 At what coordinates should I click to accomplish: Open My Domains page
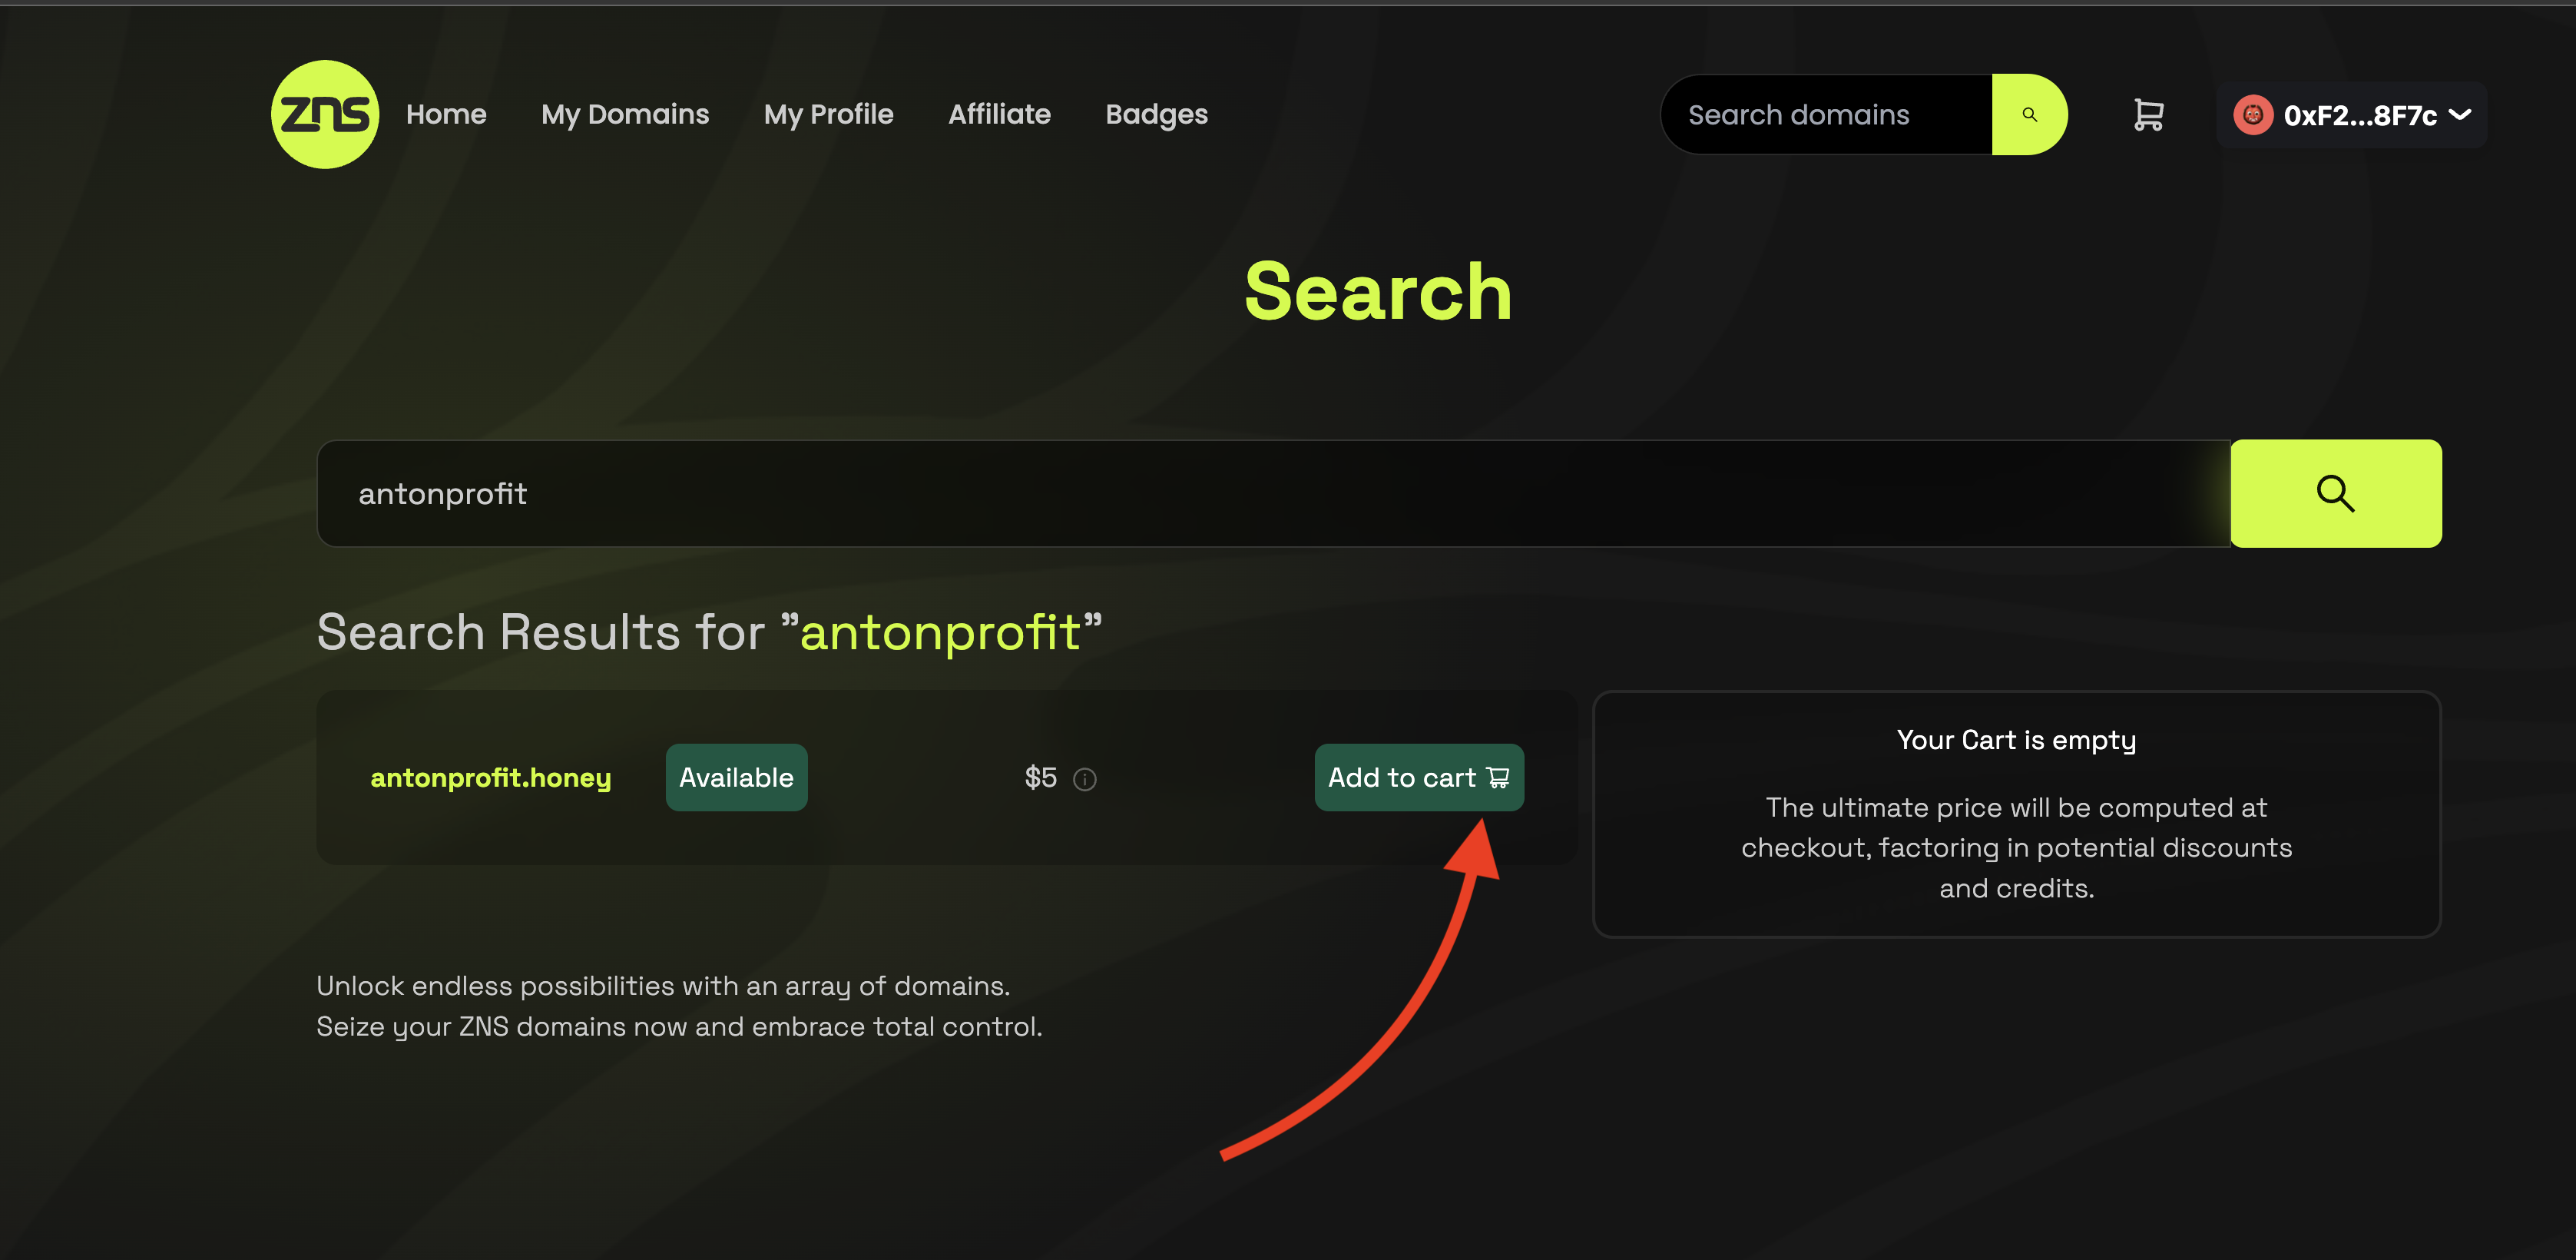point(625,115)
